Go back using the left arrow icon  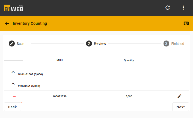click(x=7, y=23)
